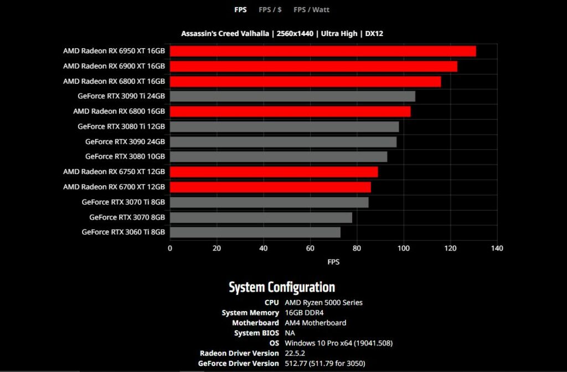The height and width of the screenshot is (372, 567).
Task: Click the gray bar for RTX 3080 Ti
Action: click(284, 127)
